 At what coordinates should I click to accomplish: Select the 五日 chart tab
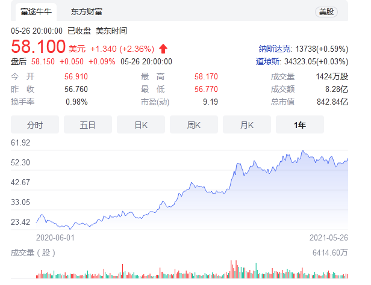(88, 124)
